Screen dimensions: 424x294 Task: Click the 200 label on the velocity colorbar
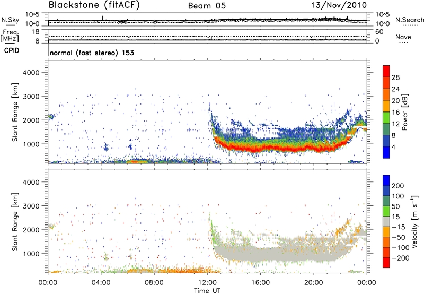[x=398, y=186]
